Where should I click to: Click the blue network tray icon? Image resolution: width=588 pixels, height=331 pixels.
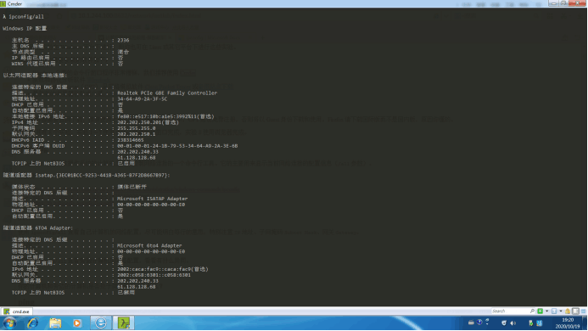coord(540,323)
